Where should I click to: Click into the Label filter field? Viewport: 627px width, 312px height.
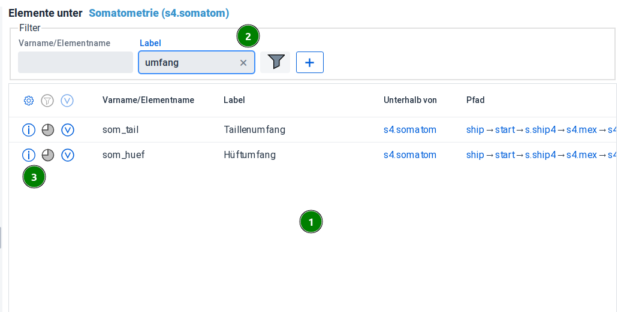(189, 62)
